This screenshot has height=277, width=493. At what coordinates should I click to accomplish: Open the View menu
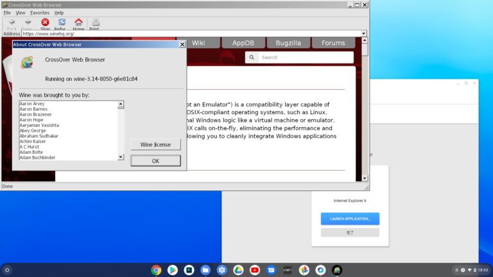tap(21, 13)
